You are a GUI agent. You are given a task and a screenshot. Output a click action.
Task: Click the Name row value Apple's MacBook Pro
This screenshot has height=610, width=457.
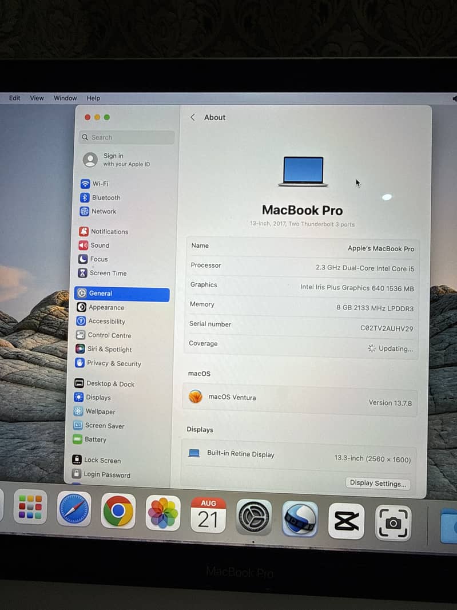click(381, 248)
